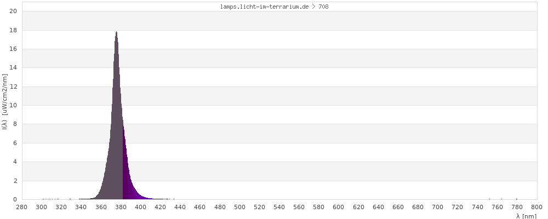Click the purple-shaded part of the peak
The height and width of the screenshot is (219, 548).
tap(127, 181)
